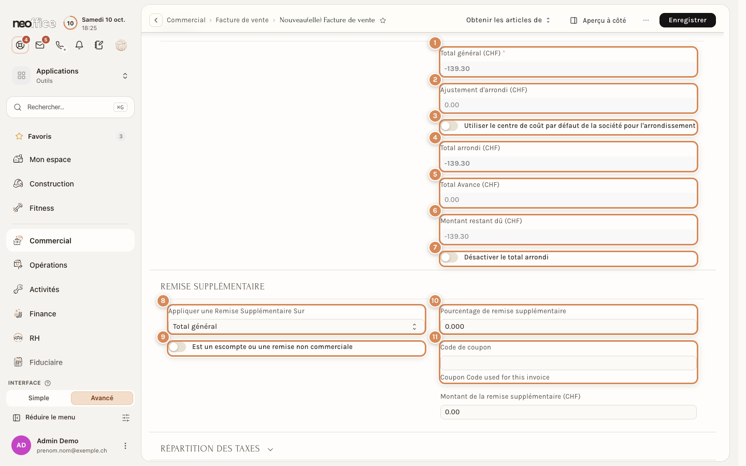746x466 pixels.
Task: Mark this invoice as favorite with the star
Action: coord(383,20)
